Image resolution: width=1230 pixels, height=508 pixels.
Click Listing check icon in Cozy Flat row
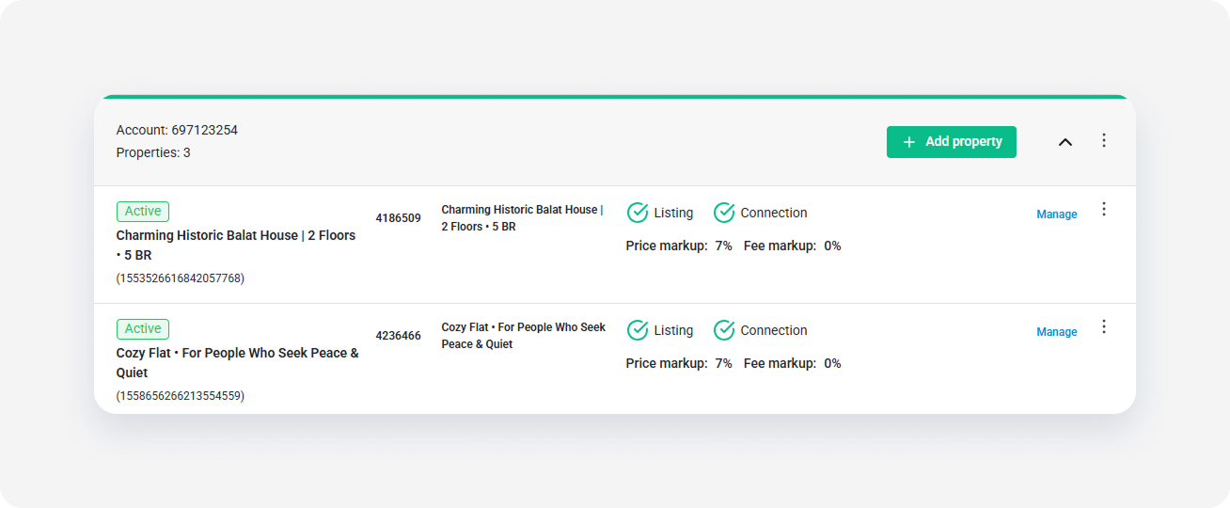pos(638,330)
